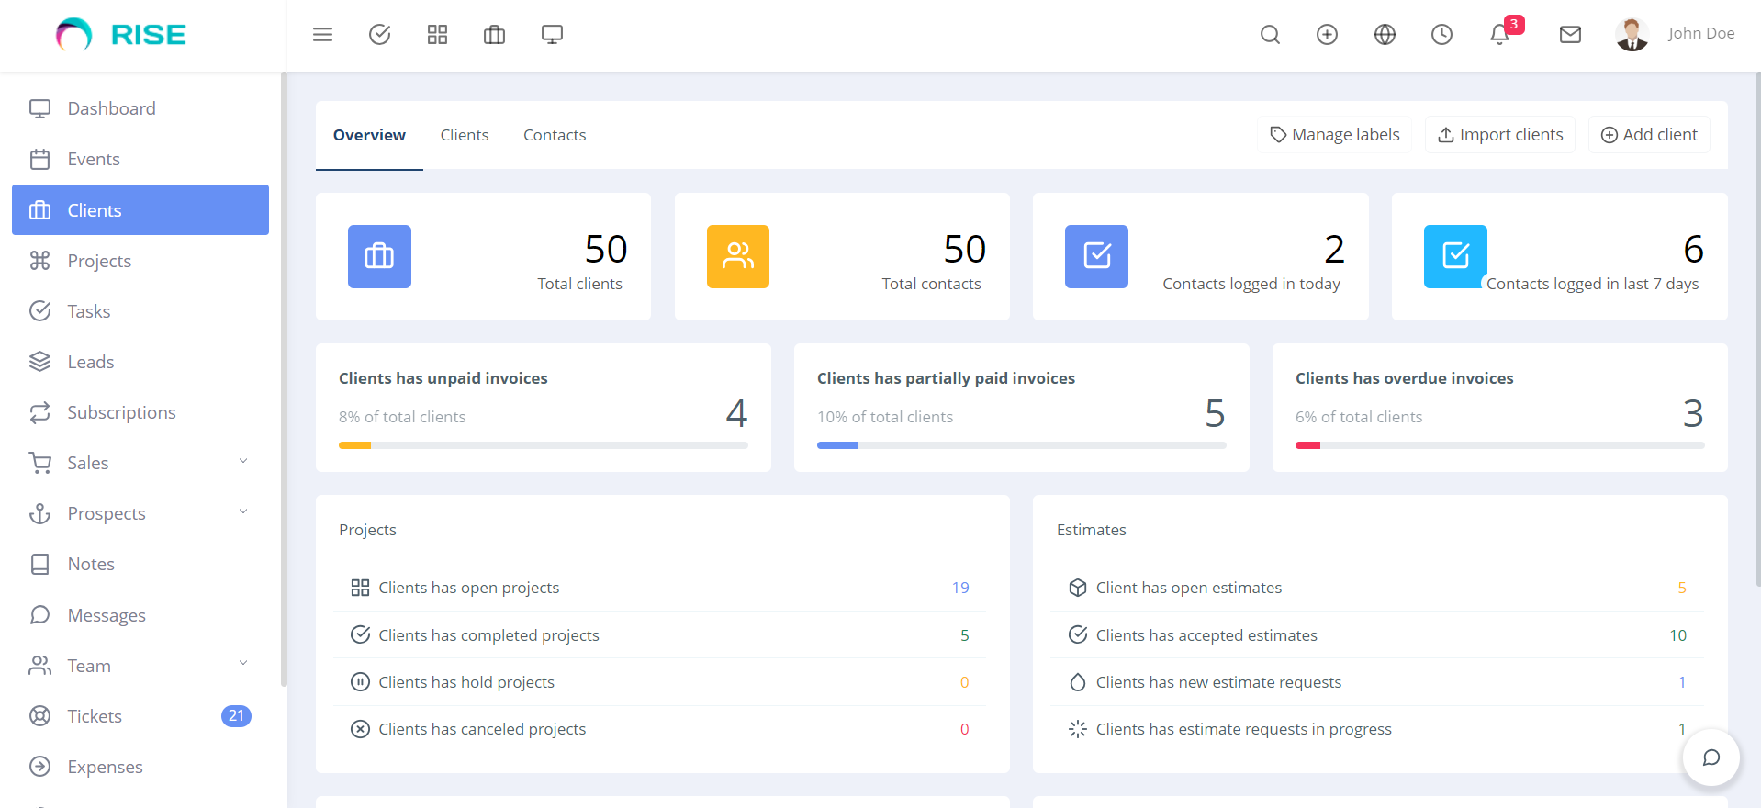The width and height of the screenshot is (1761, 808).
Task: Click the Add client button
Action: pos(1649,135)
